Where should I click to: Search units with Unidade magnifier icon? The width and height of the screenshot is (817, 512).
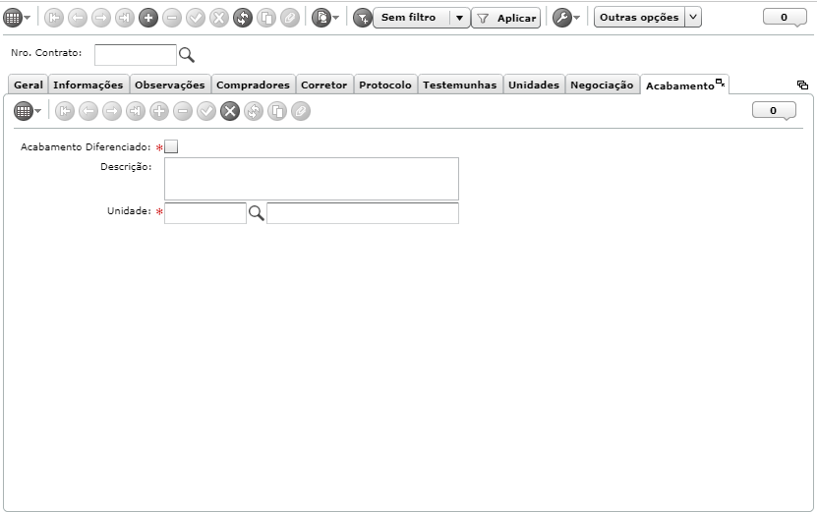pos(257,213)
